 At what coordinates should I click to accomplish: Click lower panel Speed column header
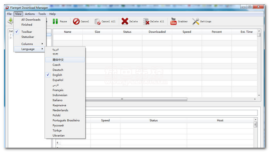click(105, 120)
